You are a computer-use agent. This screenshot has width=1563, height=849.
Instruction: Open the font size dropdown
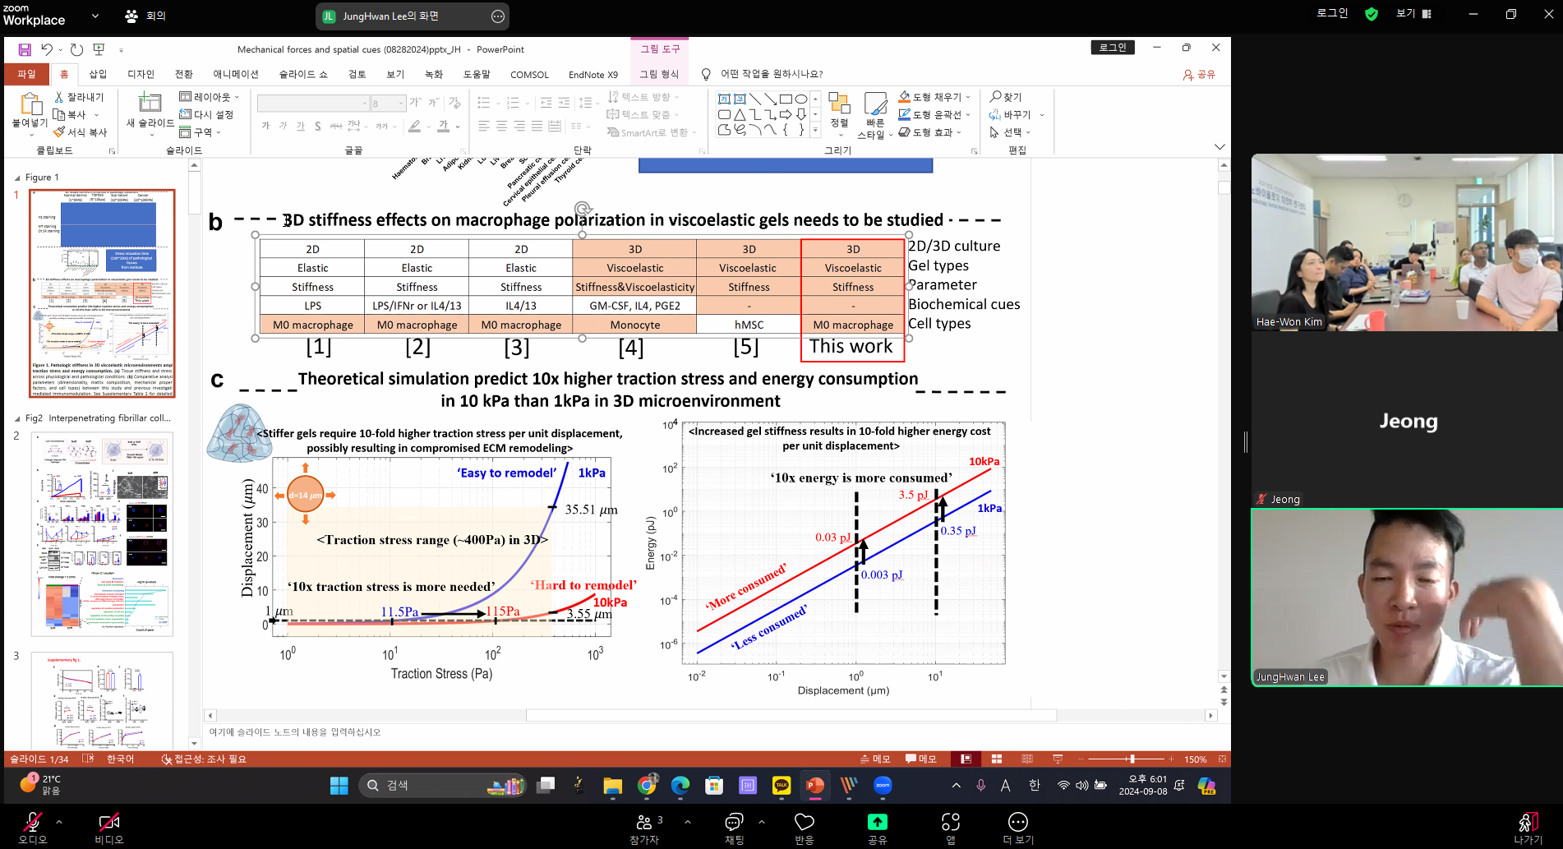click(x=401, y=104)
